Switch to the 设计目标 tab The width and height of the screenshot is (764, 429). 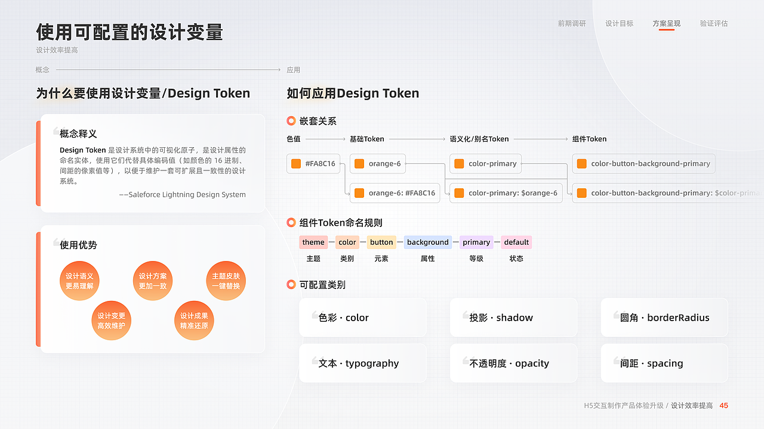[619, 23]
